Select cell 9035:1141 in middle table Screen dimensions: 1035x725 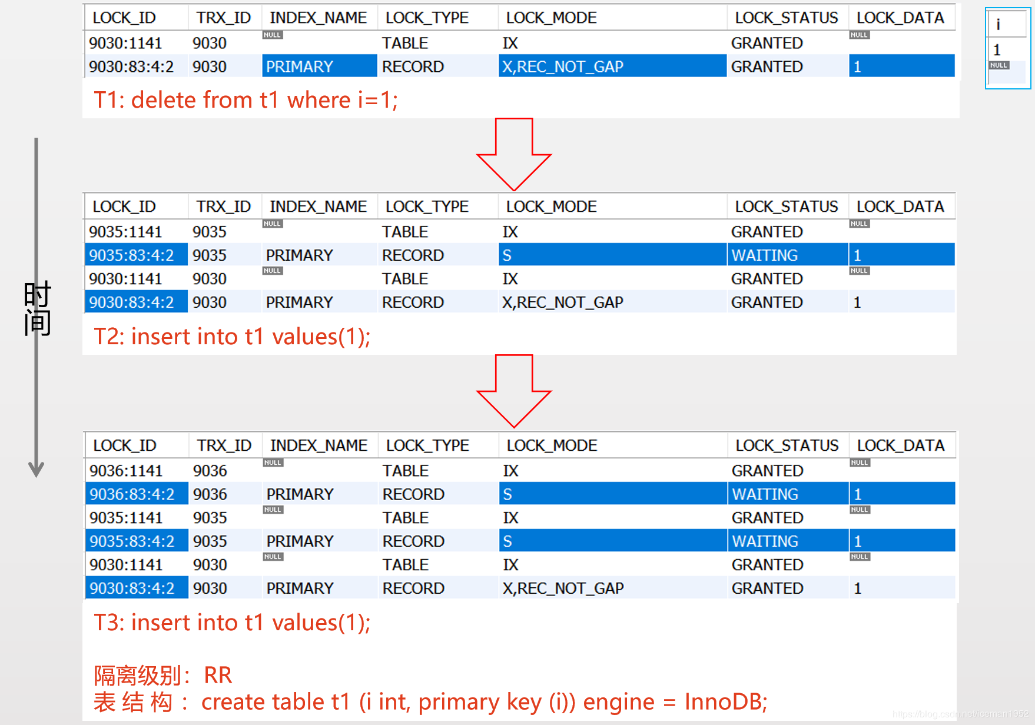click(x=136, y=231)
